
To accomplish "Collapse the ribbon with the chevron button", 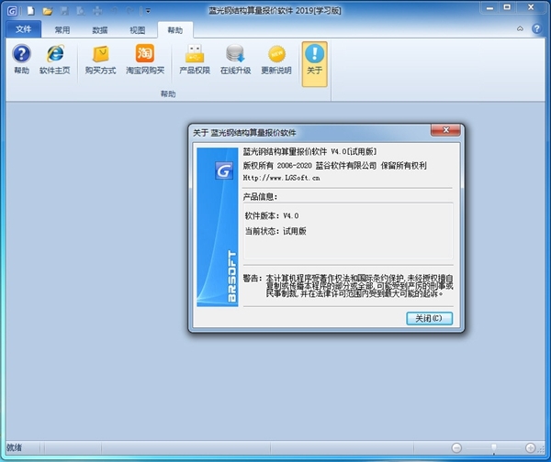I will pyautogui.click(x=520, y=28).
